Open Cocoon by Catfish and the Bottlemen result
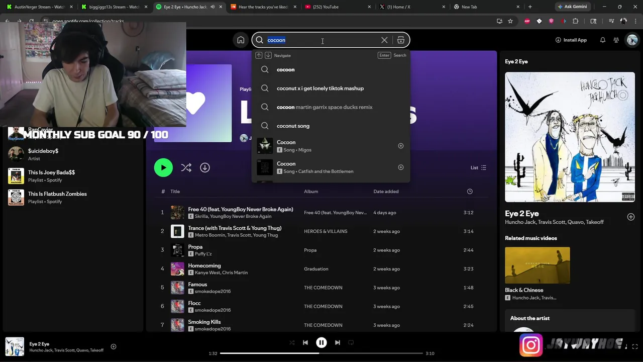The height and width of the screenshot is (362, 643). (x=331, y=167)
